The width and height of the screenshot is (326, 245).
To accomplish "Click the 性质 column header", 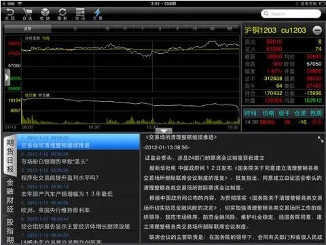I will (x=316, y=113).
